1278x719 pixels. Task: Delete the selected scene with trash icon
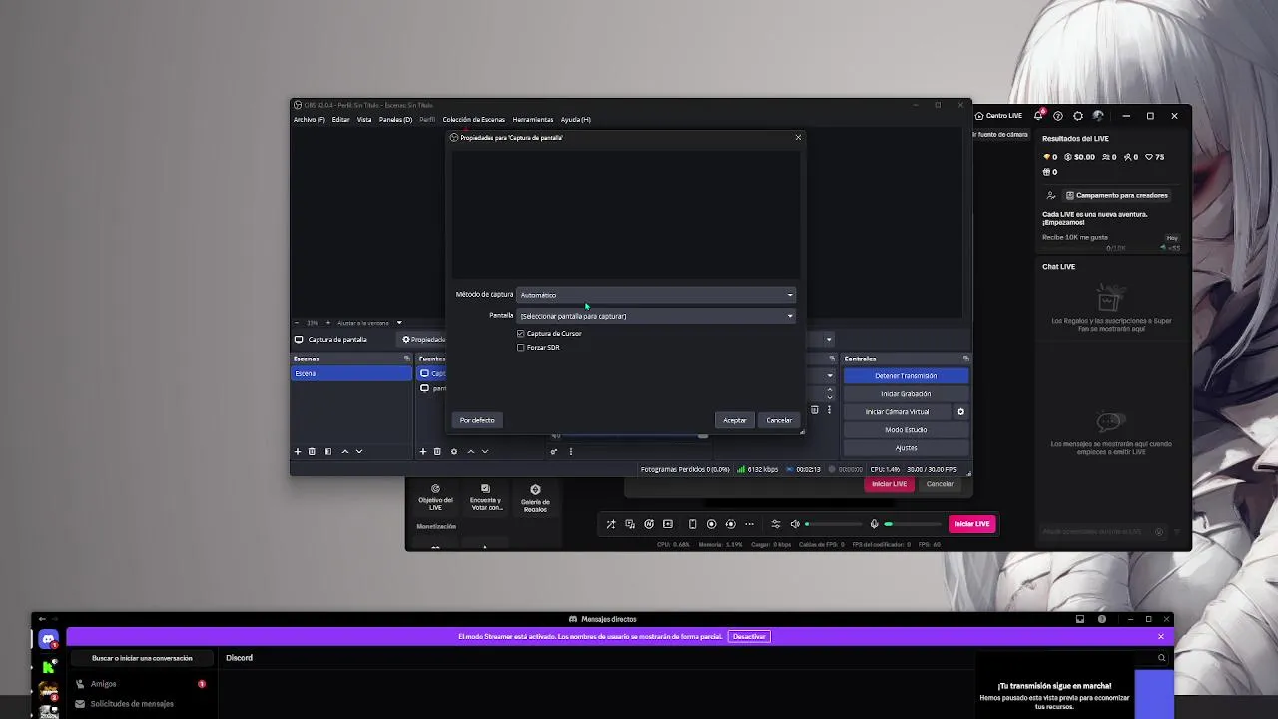pos(312,451)
